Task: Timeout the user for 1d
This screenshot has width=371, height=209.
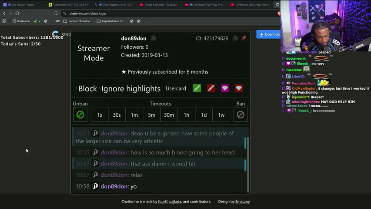Action: [204, 115]
